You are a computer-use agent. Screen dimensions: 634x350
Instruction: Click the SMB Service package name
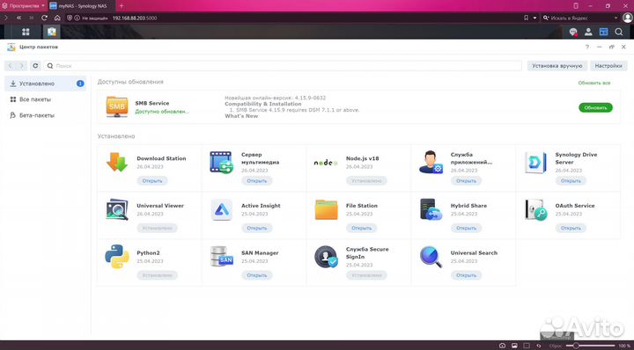pyautogui.click(x=152, y=103)
